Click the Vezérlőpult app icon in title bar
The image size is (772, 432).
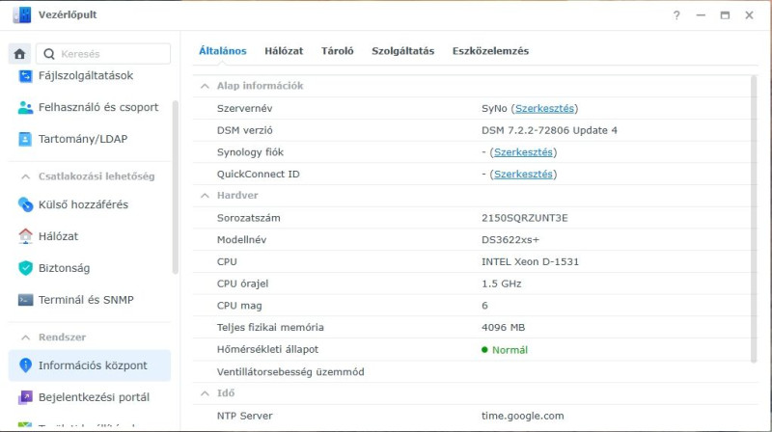[21, 14]
